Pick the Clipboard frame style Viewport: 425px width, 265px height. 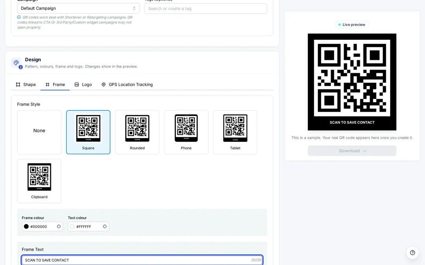39,181
